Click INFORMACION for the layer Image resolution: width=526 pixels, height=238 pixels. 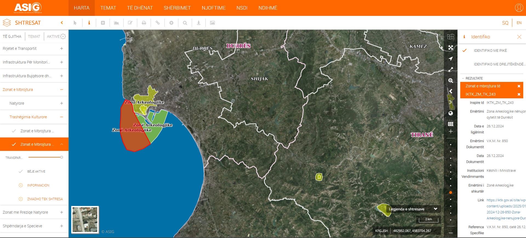click(38, 185)
